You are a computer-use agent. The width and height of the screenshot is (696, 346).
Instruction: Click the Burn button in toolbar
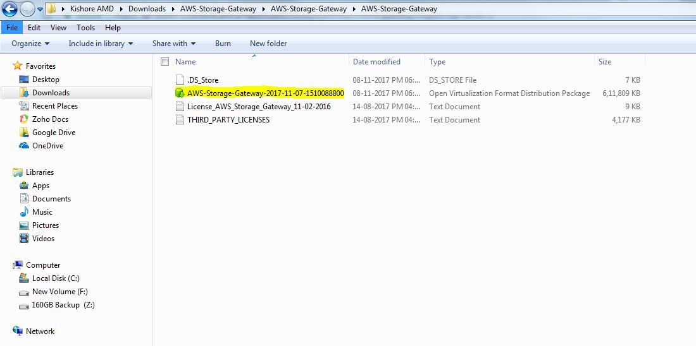[x=223, y=44]
